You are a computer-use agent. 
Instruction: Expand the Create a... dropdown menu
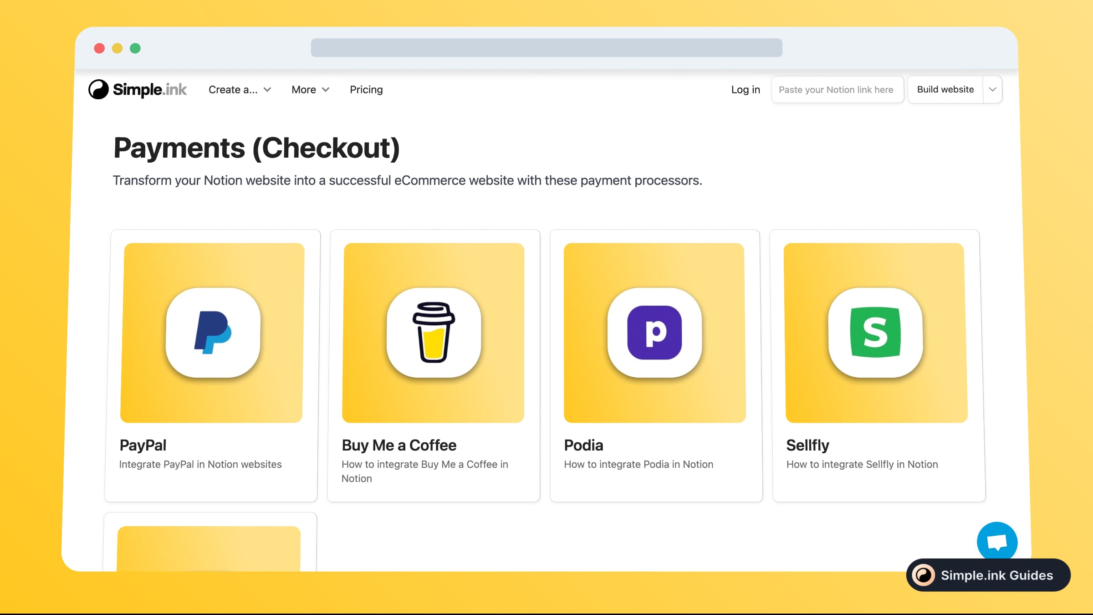240,90
